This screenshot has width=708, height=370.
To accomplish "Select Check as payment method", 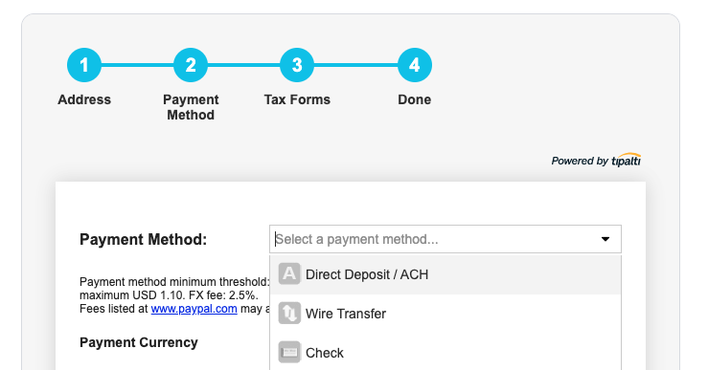I will [445, 353].
